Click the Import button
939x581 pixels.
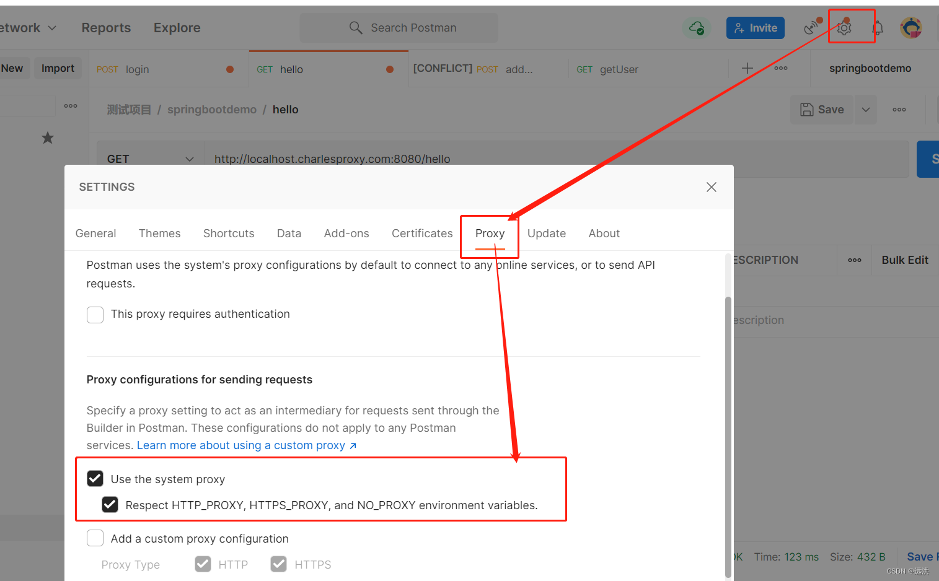pos(58,68)
